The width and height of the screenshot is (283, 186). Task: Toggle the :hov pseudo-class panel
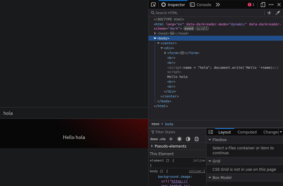[153, 139]
